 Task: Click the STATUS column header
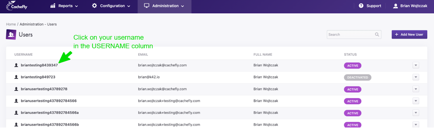click(x=350, y=55)
